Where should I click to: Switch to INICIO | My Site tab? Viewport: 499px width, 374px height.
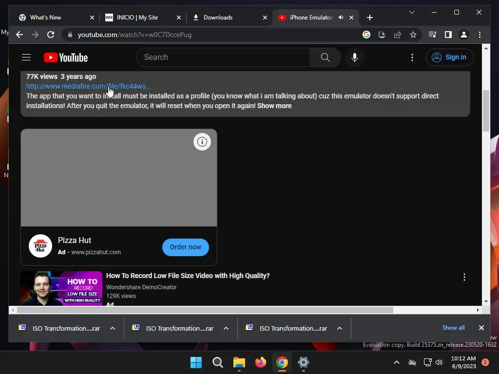click(x=137, y=18)
